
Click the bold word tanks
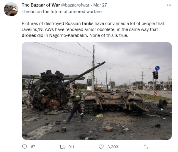(88, 23)
